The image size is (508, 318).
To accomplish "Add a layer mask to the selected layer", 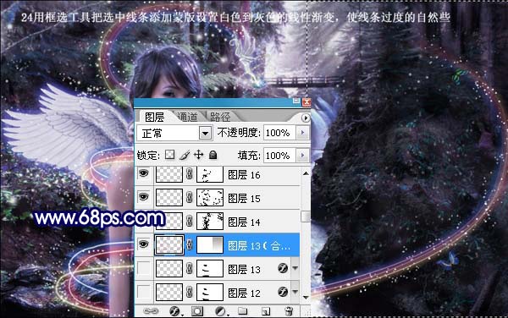I will pyautogui.click(x=197, y=311).
